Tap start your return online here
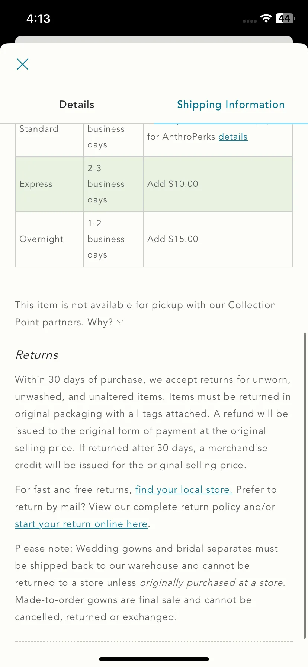This screenshot has height=667, width=308. [81, 524]
